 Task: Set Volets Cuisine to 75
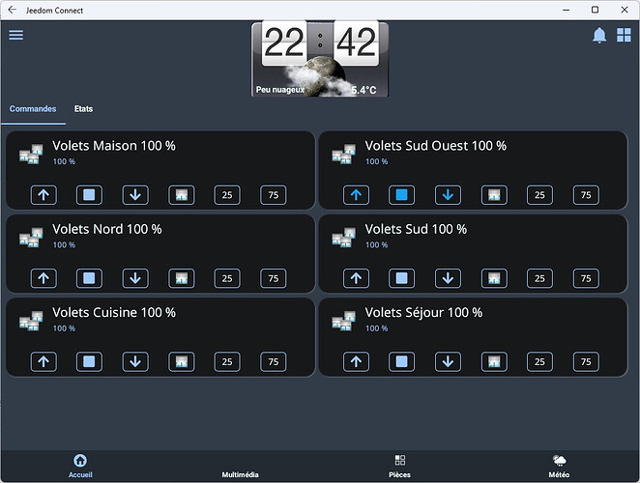click(274, 361)
